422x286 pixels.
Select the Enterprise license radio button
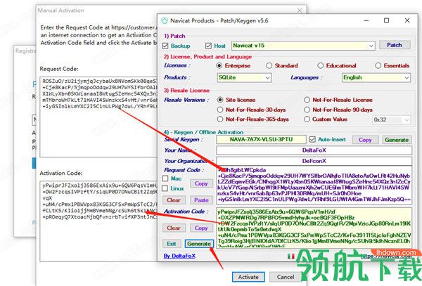(x=219, y=65)
